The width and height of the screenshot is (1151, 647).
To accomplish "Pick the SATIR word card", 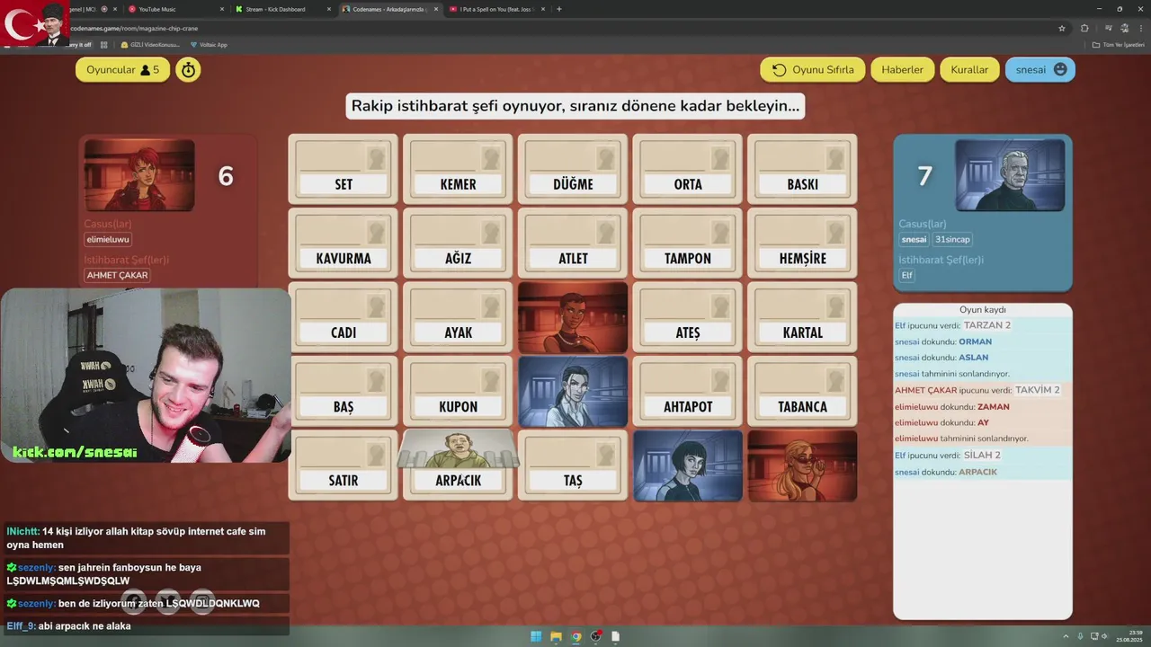I will 344,465.
